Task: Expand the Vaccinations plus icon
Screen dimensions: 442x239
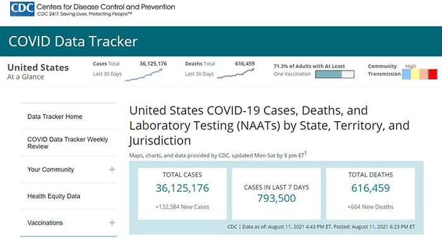Action: [112, 223]
